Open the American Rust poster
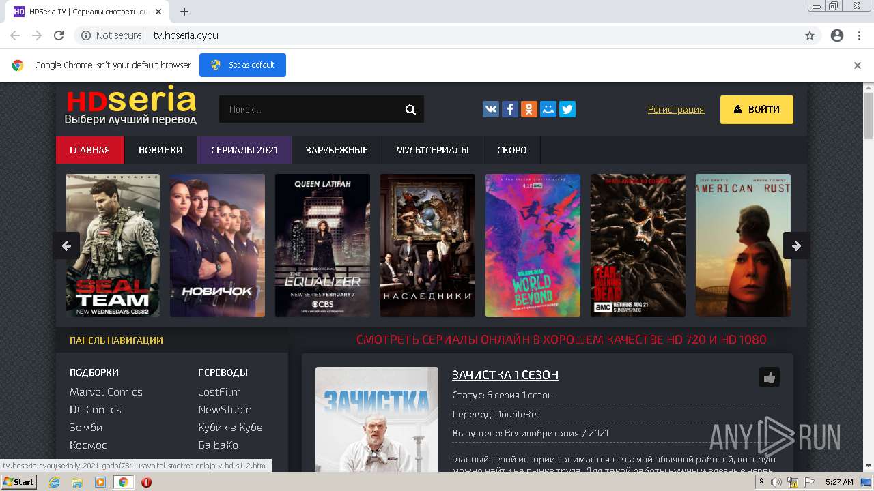874x491 pixels. (x=743, y=245)
